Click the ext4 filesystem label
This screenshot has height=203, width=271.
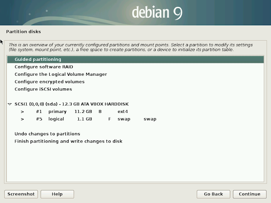point(123,112)
